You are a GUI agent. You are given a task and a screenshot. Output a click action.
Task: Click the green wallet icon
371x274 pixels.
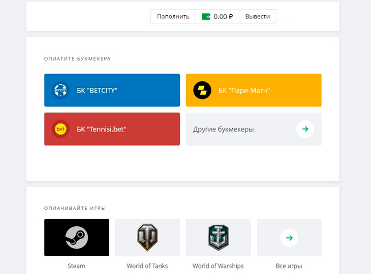206,17
